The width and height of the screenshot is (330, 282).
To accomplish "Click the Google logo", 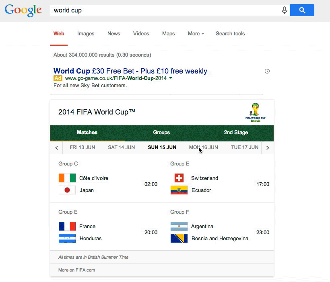I will pos(23,10).
